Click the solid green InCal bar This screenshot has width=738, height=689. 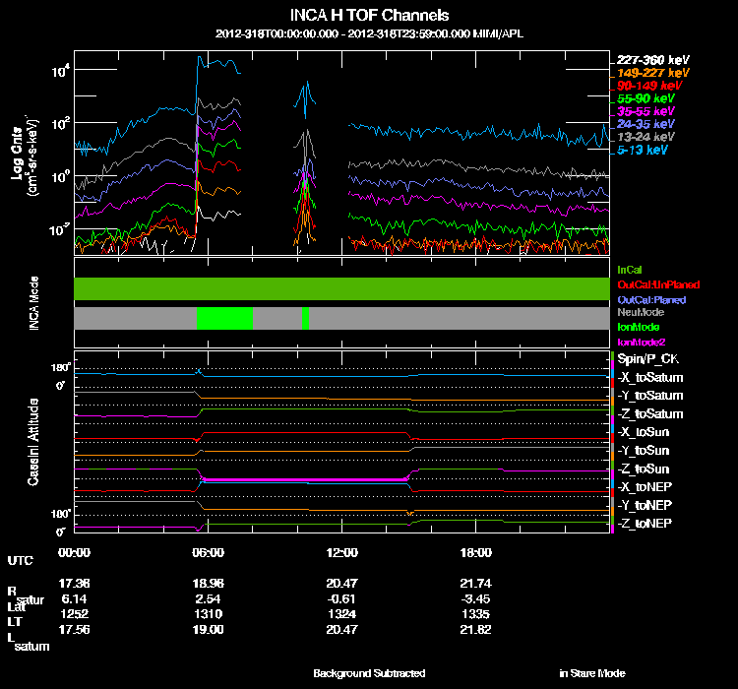coord(341,288)
